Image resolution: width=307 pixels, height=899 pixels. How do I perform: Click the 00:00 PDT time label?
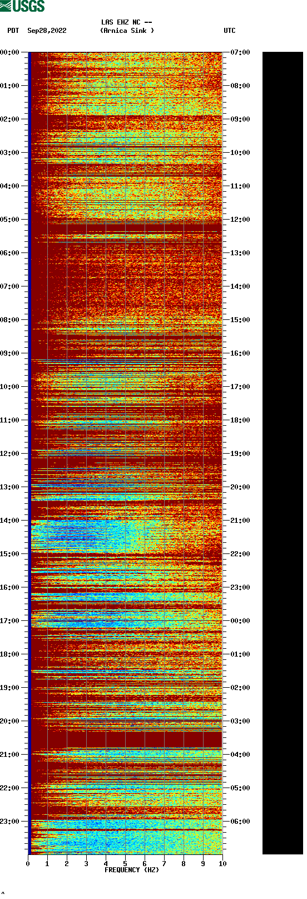click(x=9, y=52)
